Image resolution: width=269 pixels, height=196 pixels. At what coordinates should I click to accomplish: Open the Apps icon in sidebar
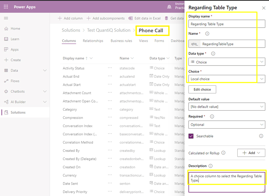coord(6,49)
